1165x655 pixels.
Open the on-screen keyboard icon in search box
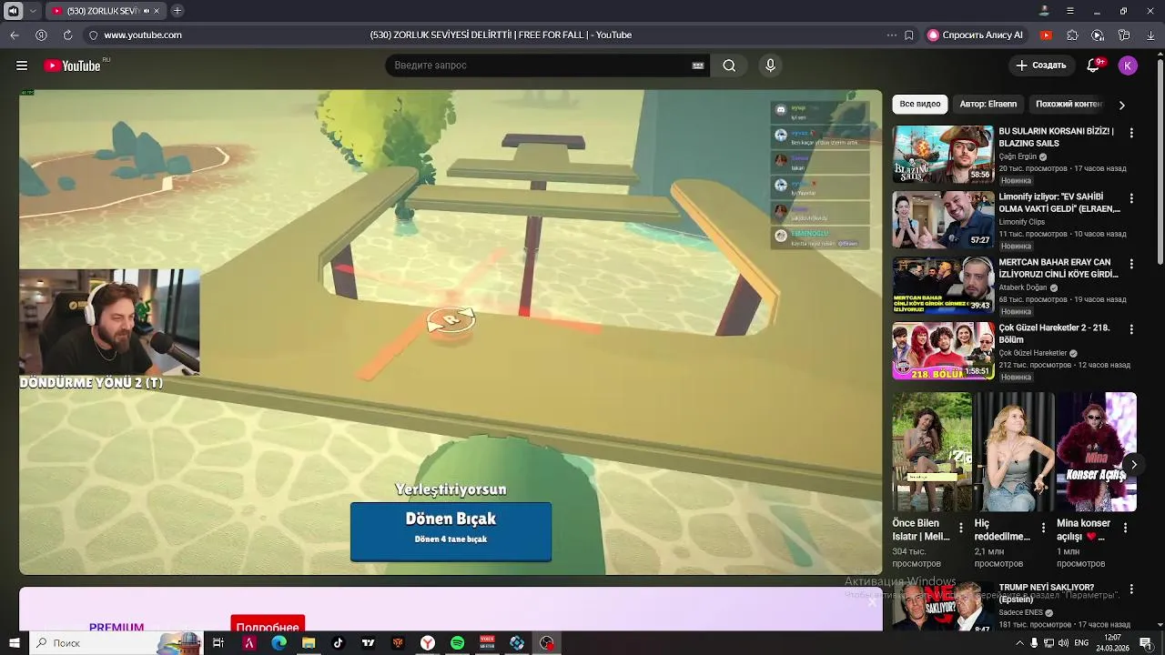pos(698,65)
